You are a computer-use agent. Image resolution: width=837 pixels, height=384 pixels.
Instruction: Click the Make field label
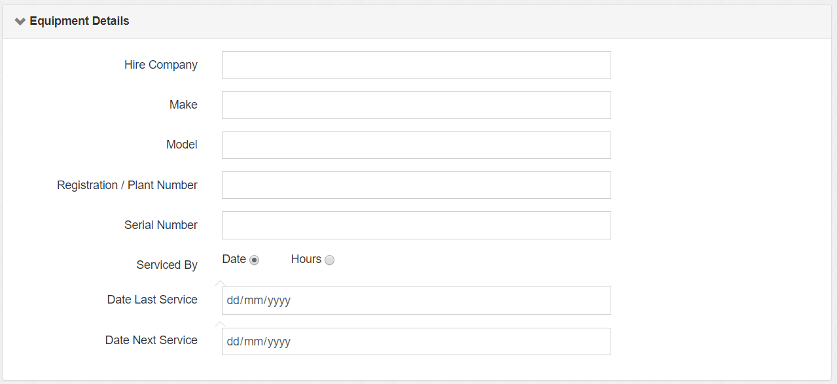tap(183, 105)
